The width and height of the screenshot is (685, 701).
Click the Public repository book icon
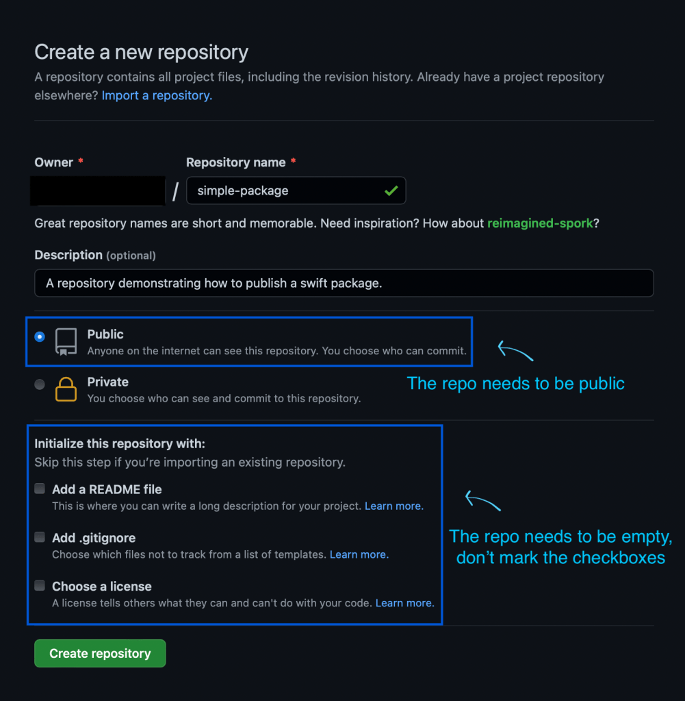click(66, 341)
